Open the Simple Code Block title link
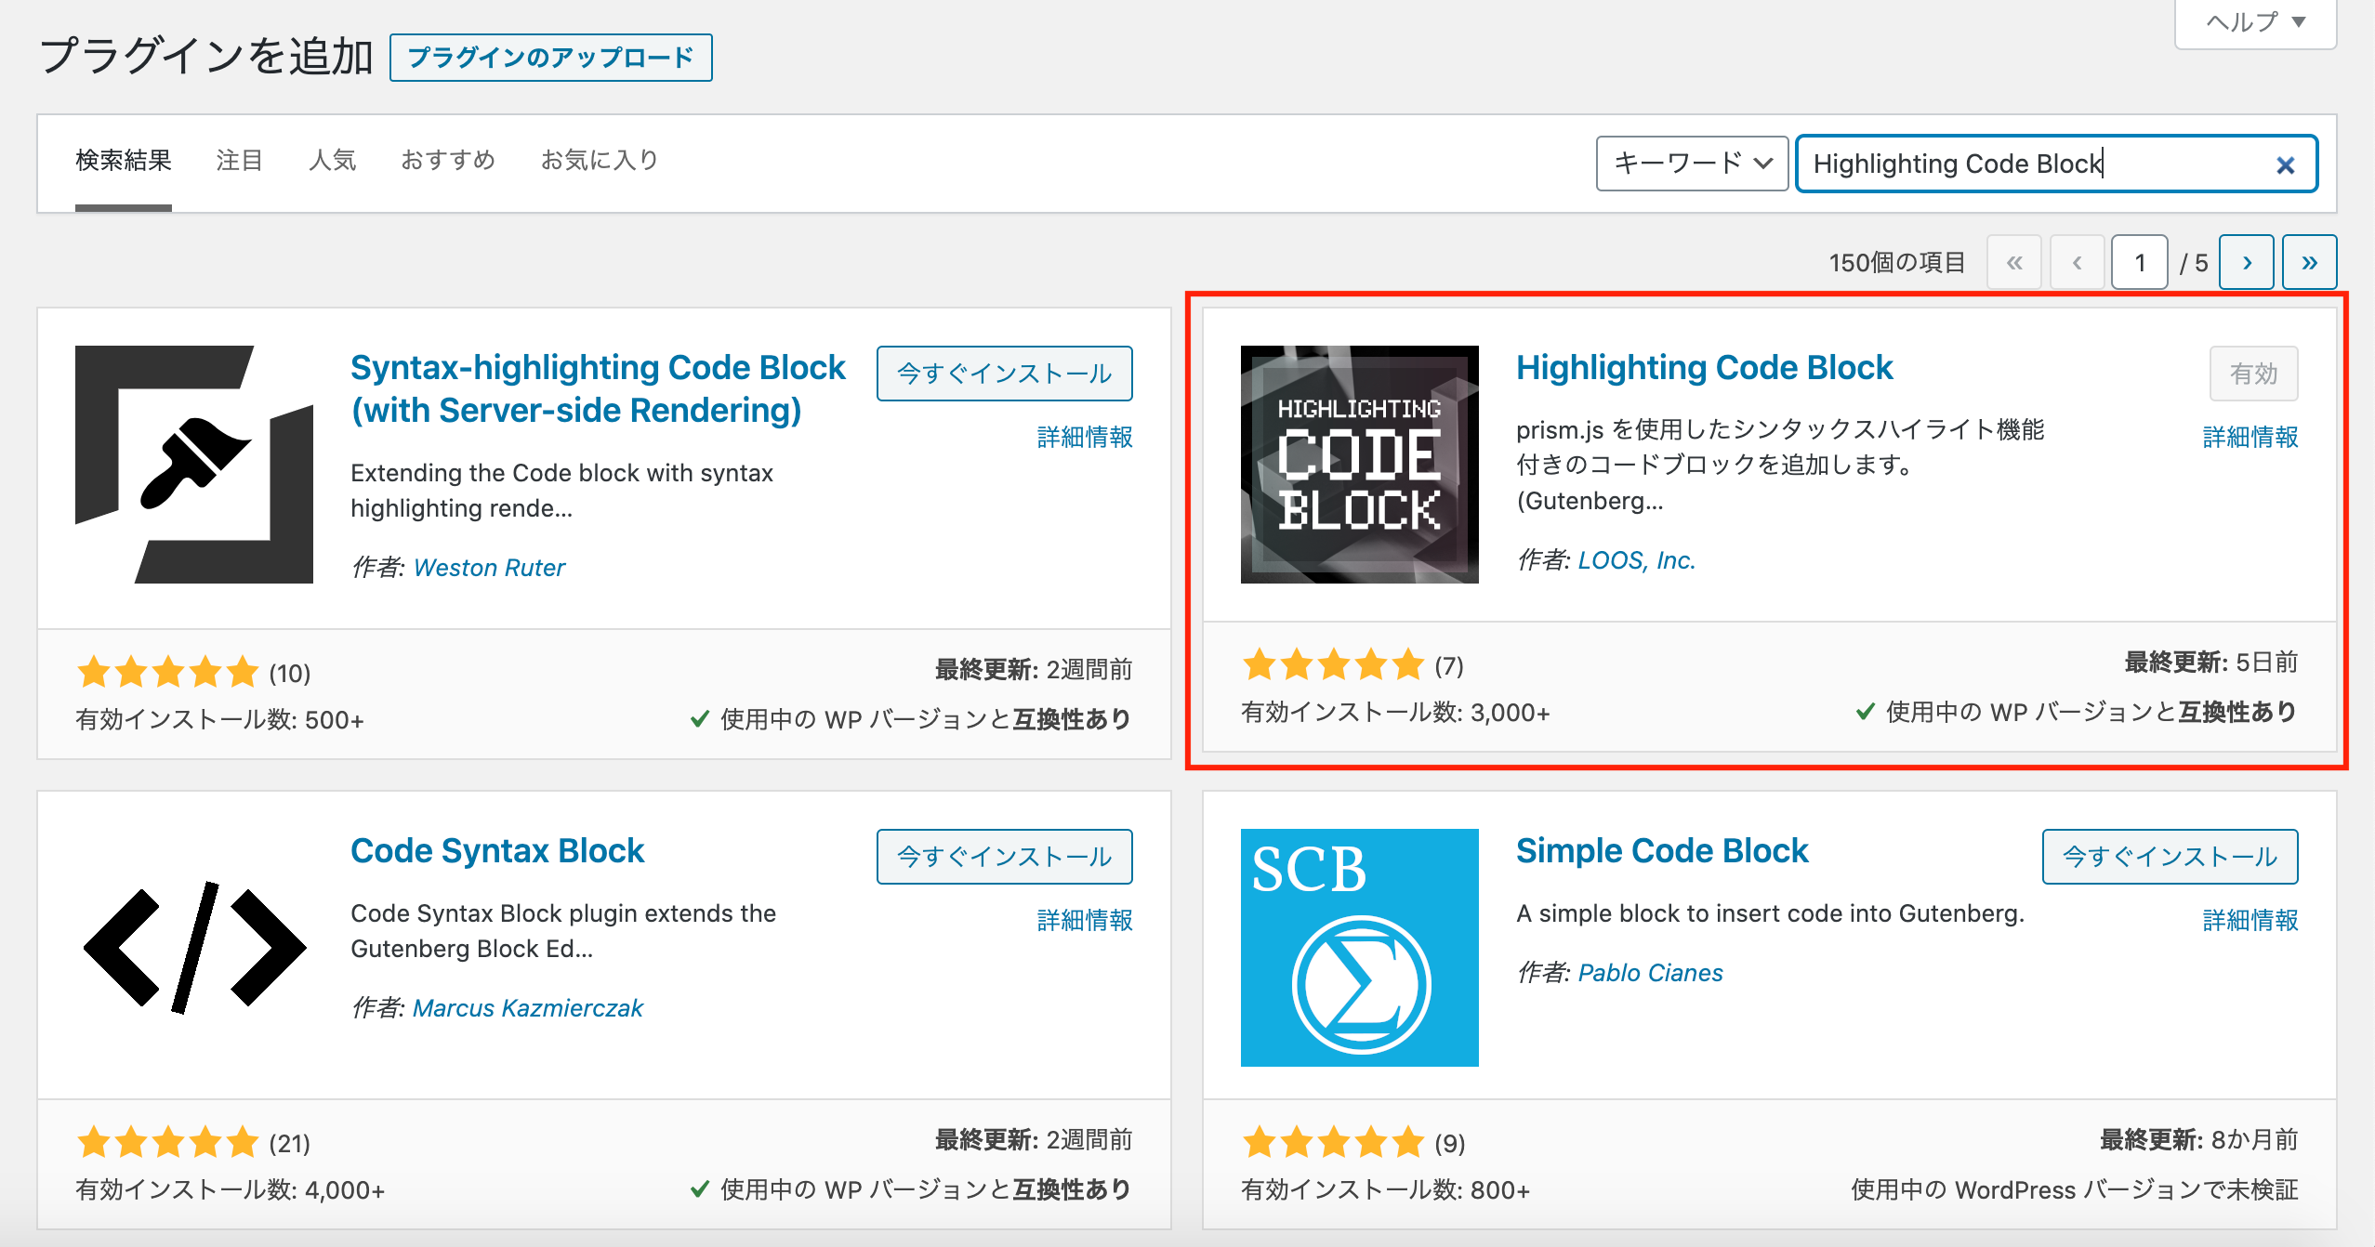 [x=1662, y=851]
